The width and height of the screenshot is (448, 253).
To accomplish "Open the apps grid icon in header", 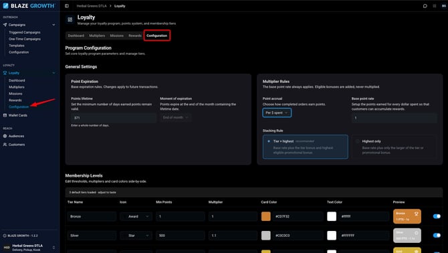I will click(435, 6).
